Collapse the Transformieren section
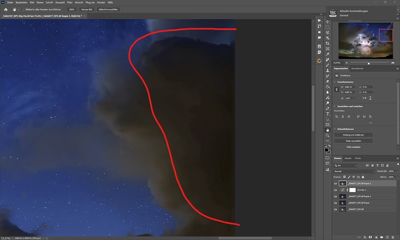Screen dimensions: 400x240 pos(335,81)
